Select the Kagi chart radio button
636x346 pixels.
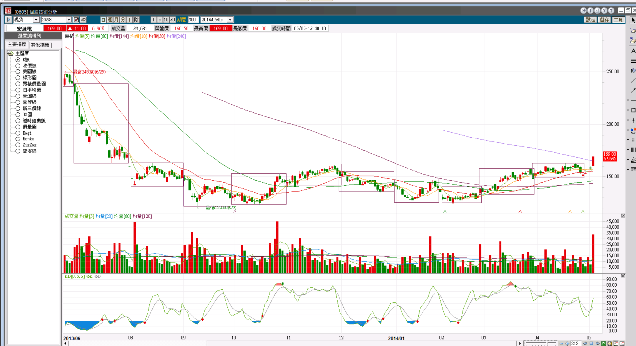coord(18,133)
